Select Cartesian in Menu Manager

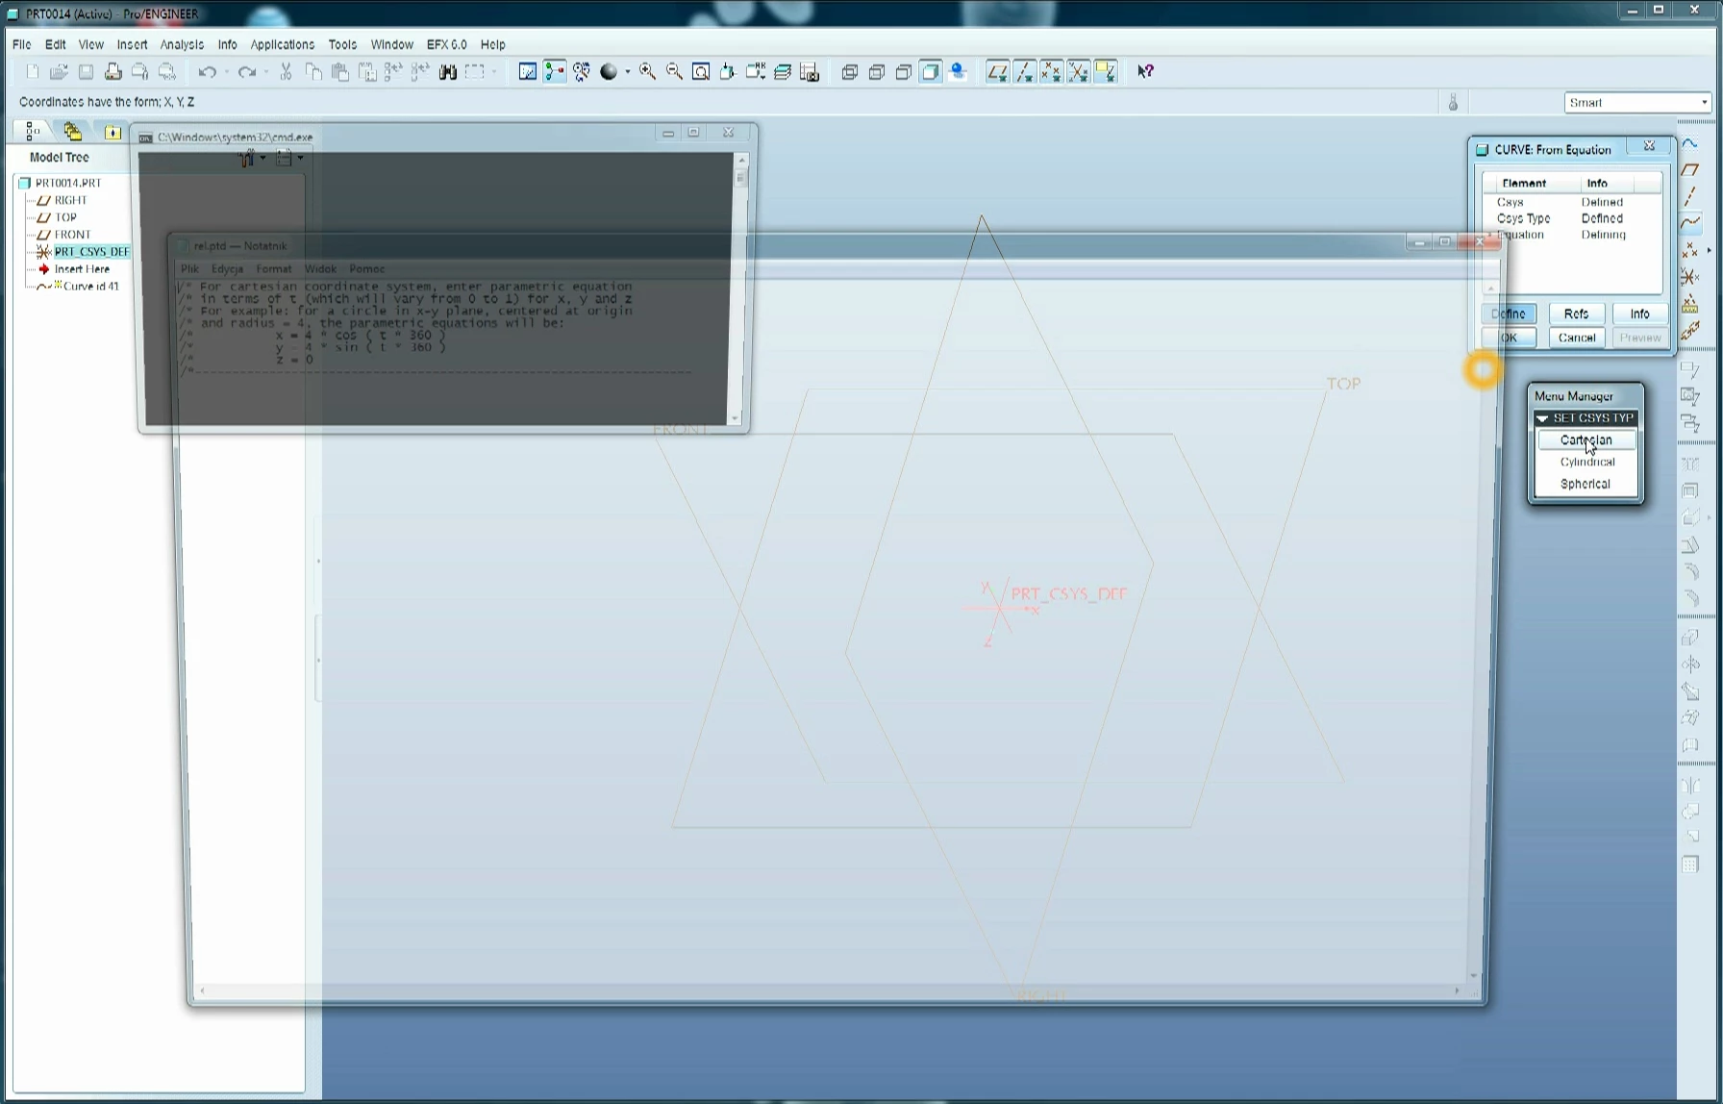tap(1586, 439)
